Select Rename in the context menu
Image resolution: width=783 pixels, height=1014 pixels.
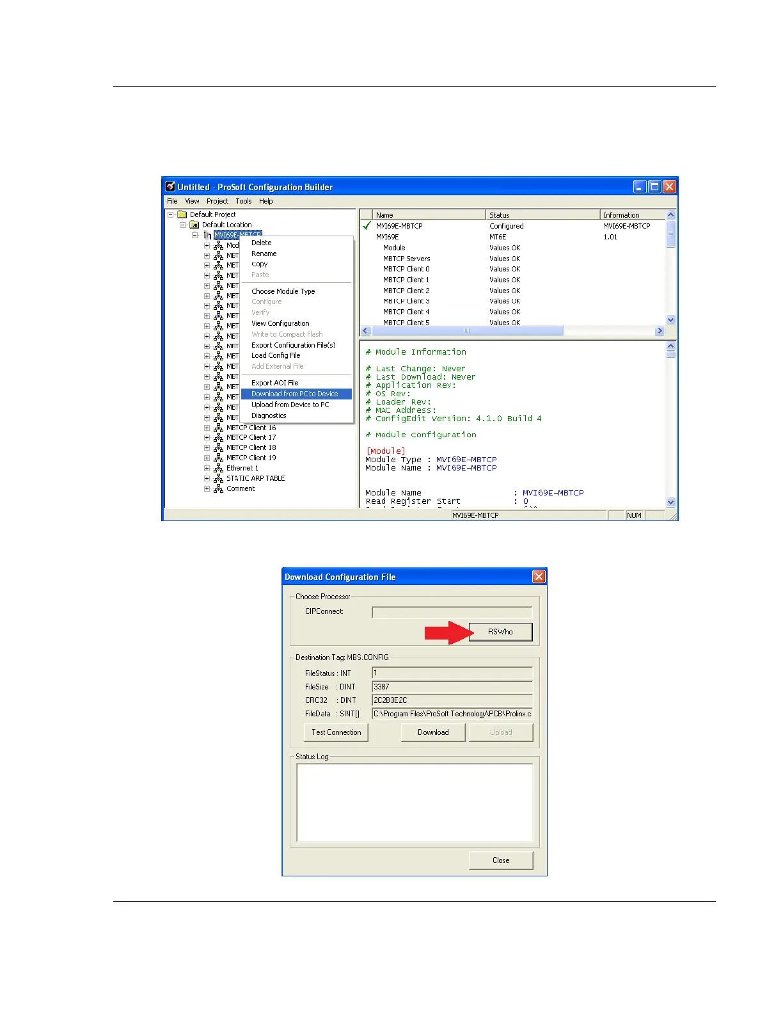click(x=296, y=253)
